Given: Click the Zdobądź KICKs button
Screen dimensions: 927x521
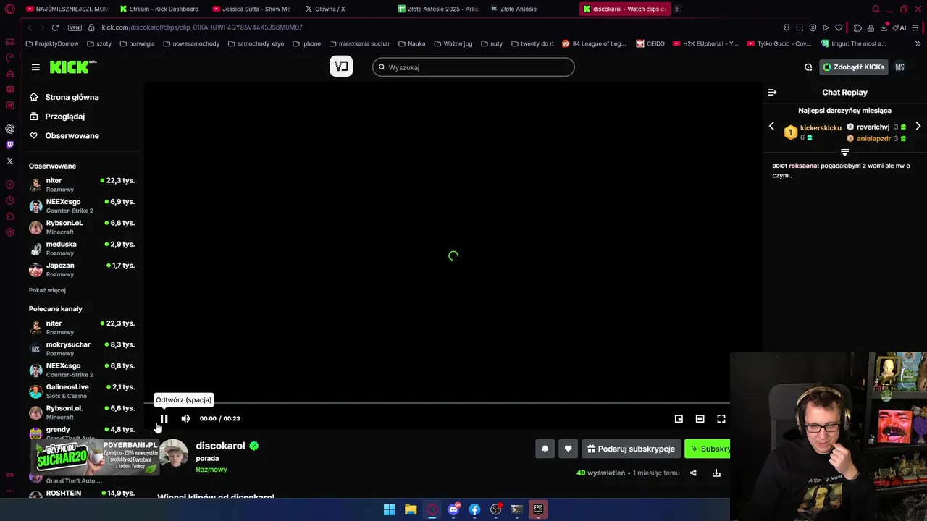Looking at the screenshot, I should point(853,67).
